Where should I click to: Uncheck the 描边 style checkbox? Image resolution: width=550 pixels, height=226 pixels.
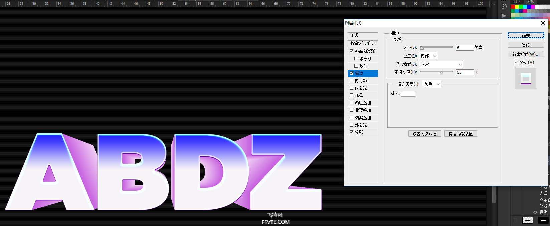click(352, 73)
